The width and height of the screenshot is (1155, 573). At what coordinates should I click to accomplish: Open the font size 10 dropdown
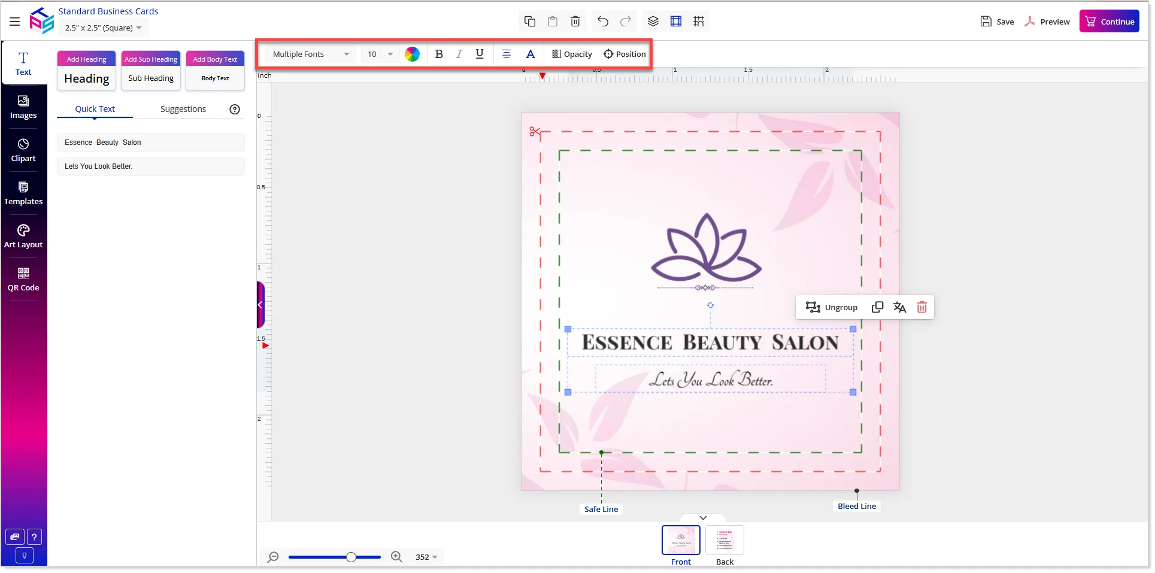pos(380,54)
